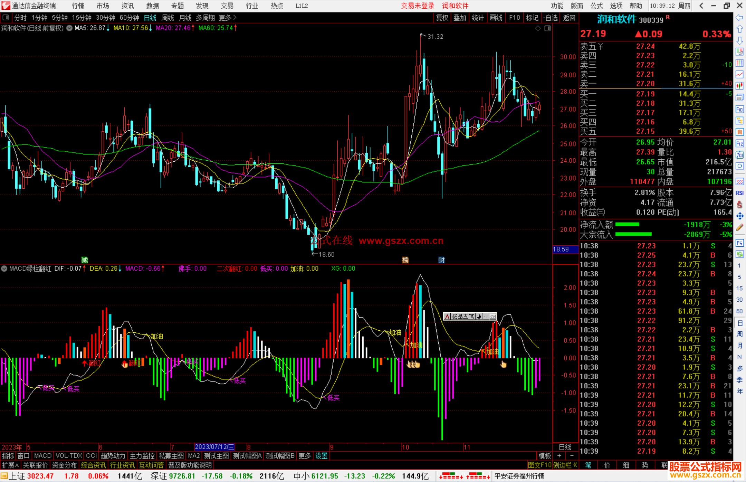The image size is (746, 482).
Task: Click the left back arrow sidebar icon
Action: click(x=739, y=17)
